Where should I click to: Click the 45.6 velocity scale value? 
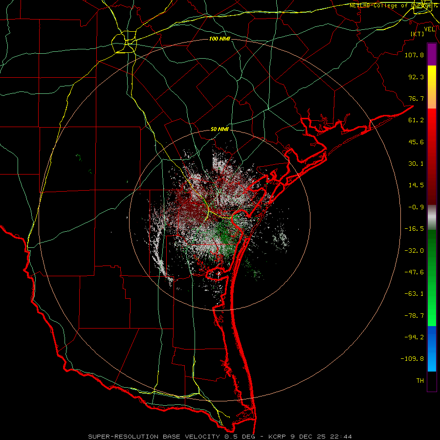click(416, 142)
